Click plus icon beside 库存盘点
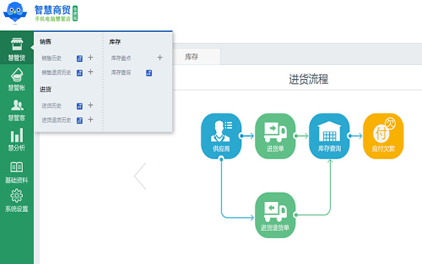 [160, 58]
